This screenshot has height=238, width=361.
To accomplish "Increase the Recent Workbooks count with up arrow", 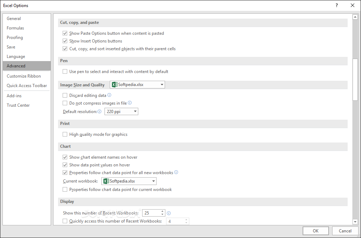I will pos(162,211).
